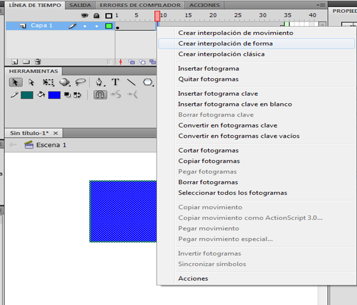
Task: Toggle the Snap to Objects magnet
Action: (100, 95)
